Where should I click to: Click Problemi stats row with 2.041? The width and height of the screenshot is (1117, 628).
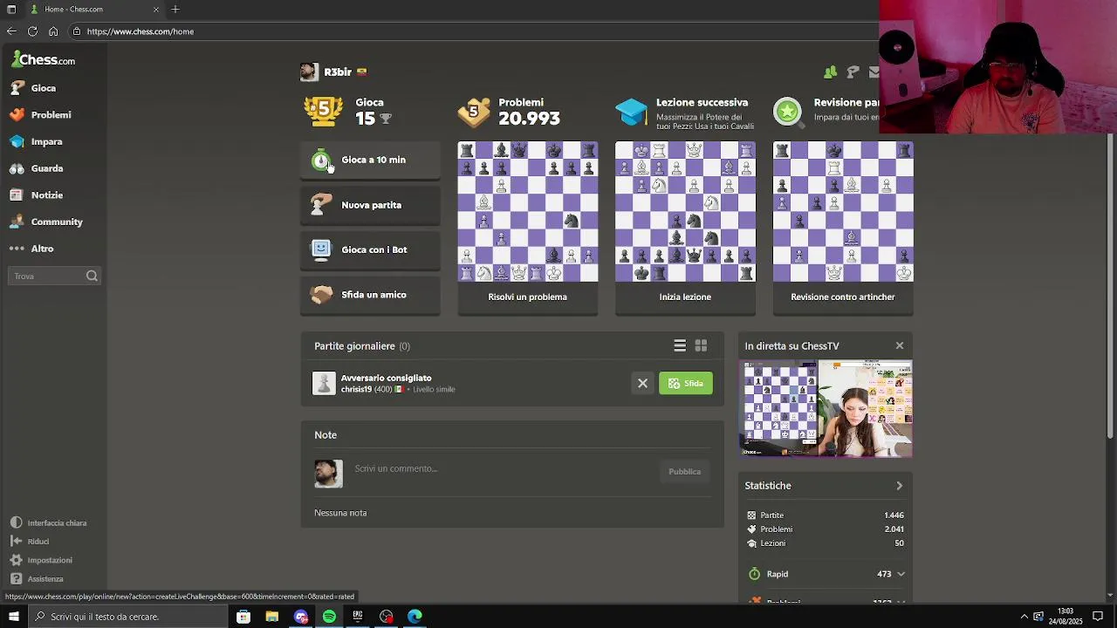[x=826, y=529]
